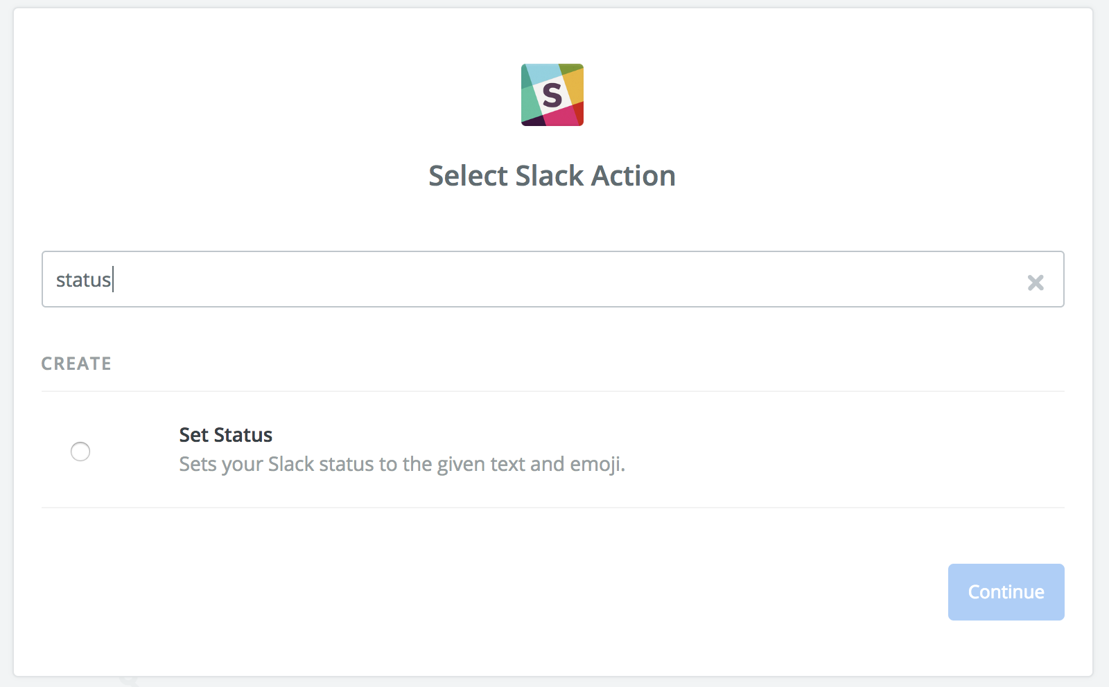Click the Set Status description text
The image size is (1109, 687).
click(x=402, y=464)
